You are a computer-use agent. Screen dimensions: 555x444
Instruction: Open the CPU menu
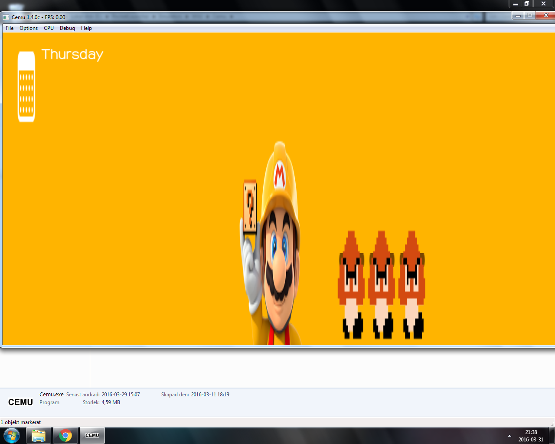pos(49,28)
